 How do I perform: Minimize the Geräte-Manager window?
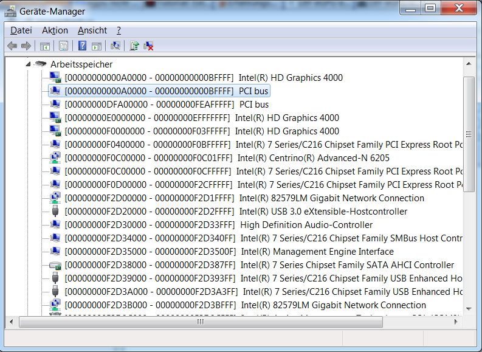(410, 9)
